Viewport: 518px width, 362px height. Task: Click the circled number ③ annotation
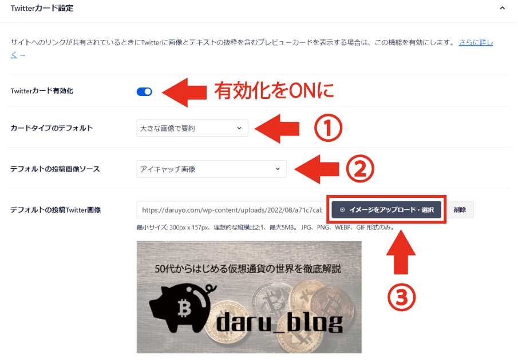coord(401,297)
